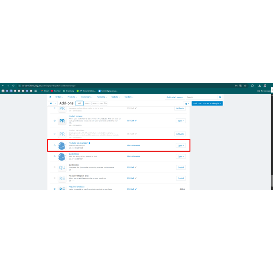273x273 pixels.
Task: Click the Re:plain Telegram chat RE icon
Action: pos(62,178)
